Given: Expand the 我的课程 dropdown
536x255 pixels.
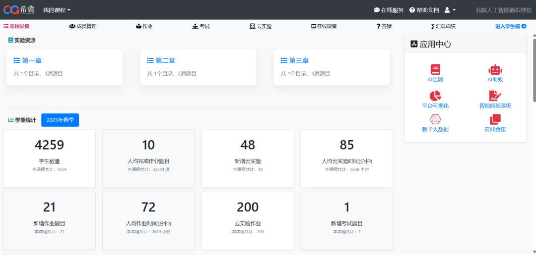Looking at the screenshot, I should tap(57, 10).
